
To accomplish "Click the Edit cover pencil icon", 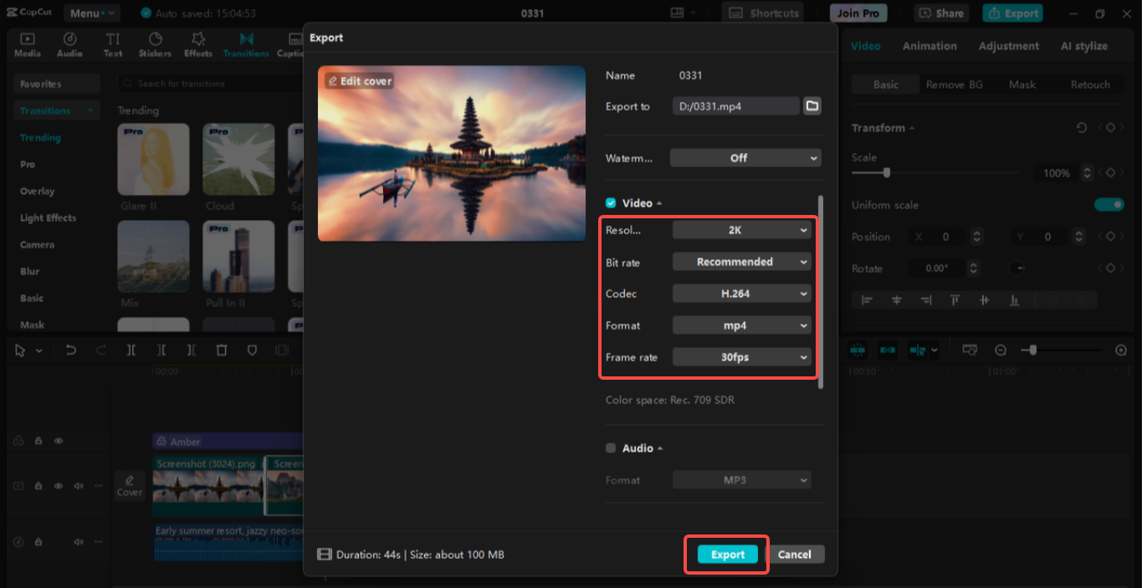I will pyautogui.click(x=335, y=81).
